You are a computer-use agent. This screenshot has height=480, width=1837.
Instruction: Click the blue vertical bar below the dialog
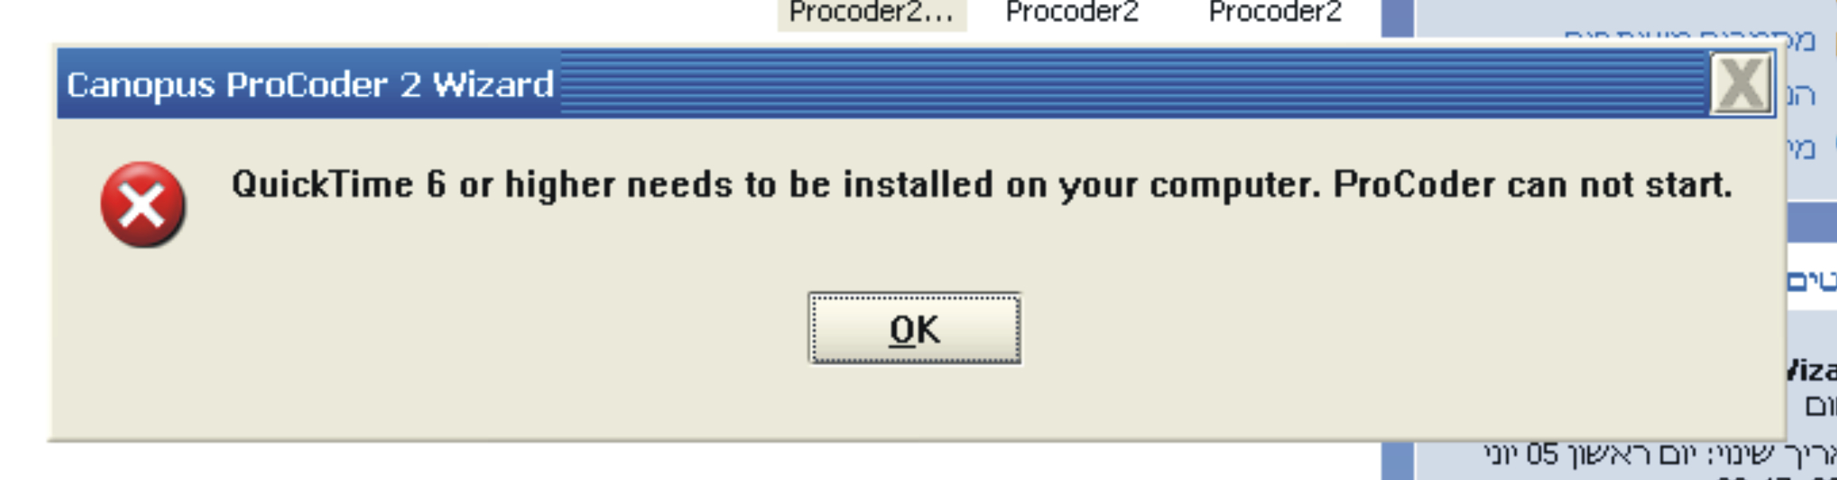click(1398, 460)
